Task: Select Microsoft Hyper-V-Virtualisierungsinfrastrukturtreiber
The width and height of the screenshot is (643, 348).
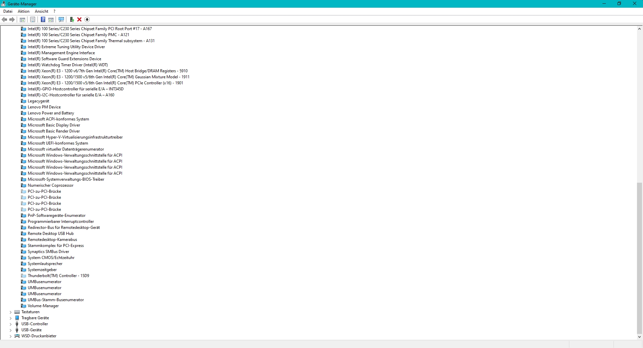Action: [75, 137]
